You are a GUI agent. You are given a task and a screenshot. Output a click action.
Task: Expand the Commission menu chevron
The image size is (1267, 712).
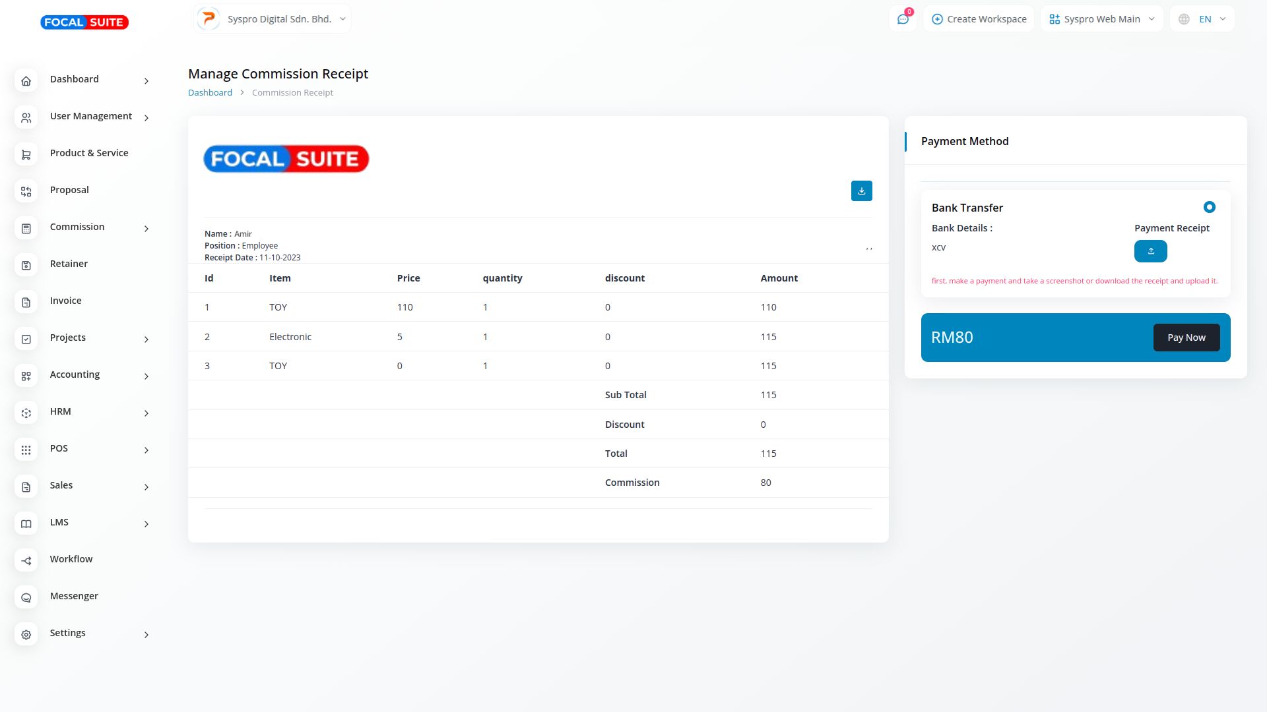click(146, 228)
